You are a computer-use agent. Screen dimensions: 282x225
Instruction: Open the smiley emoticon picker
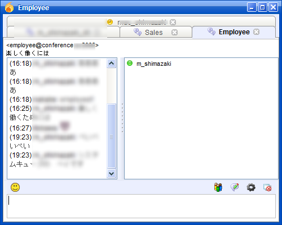pyautogui.click(x=15, y=187)
